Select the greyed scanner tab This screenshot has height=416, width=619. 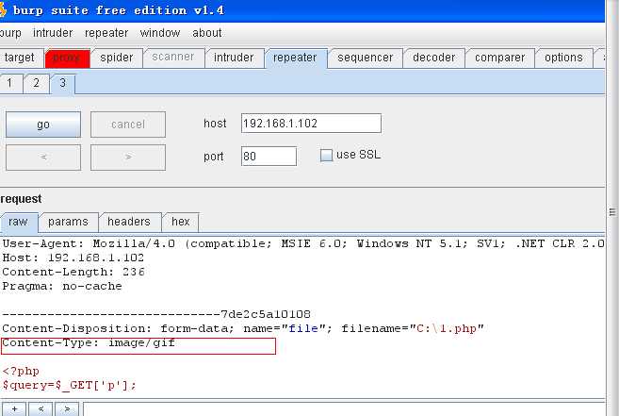173,58
